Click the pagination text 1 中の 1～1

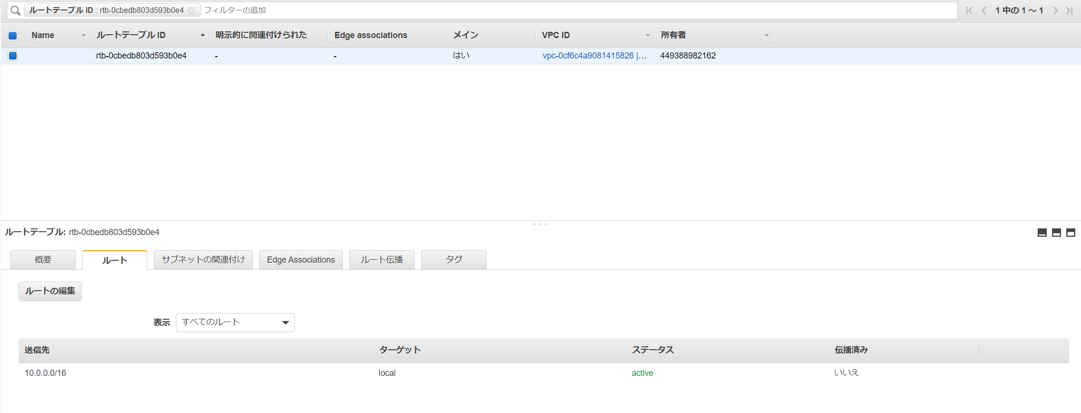coord(1019,10)
